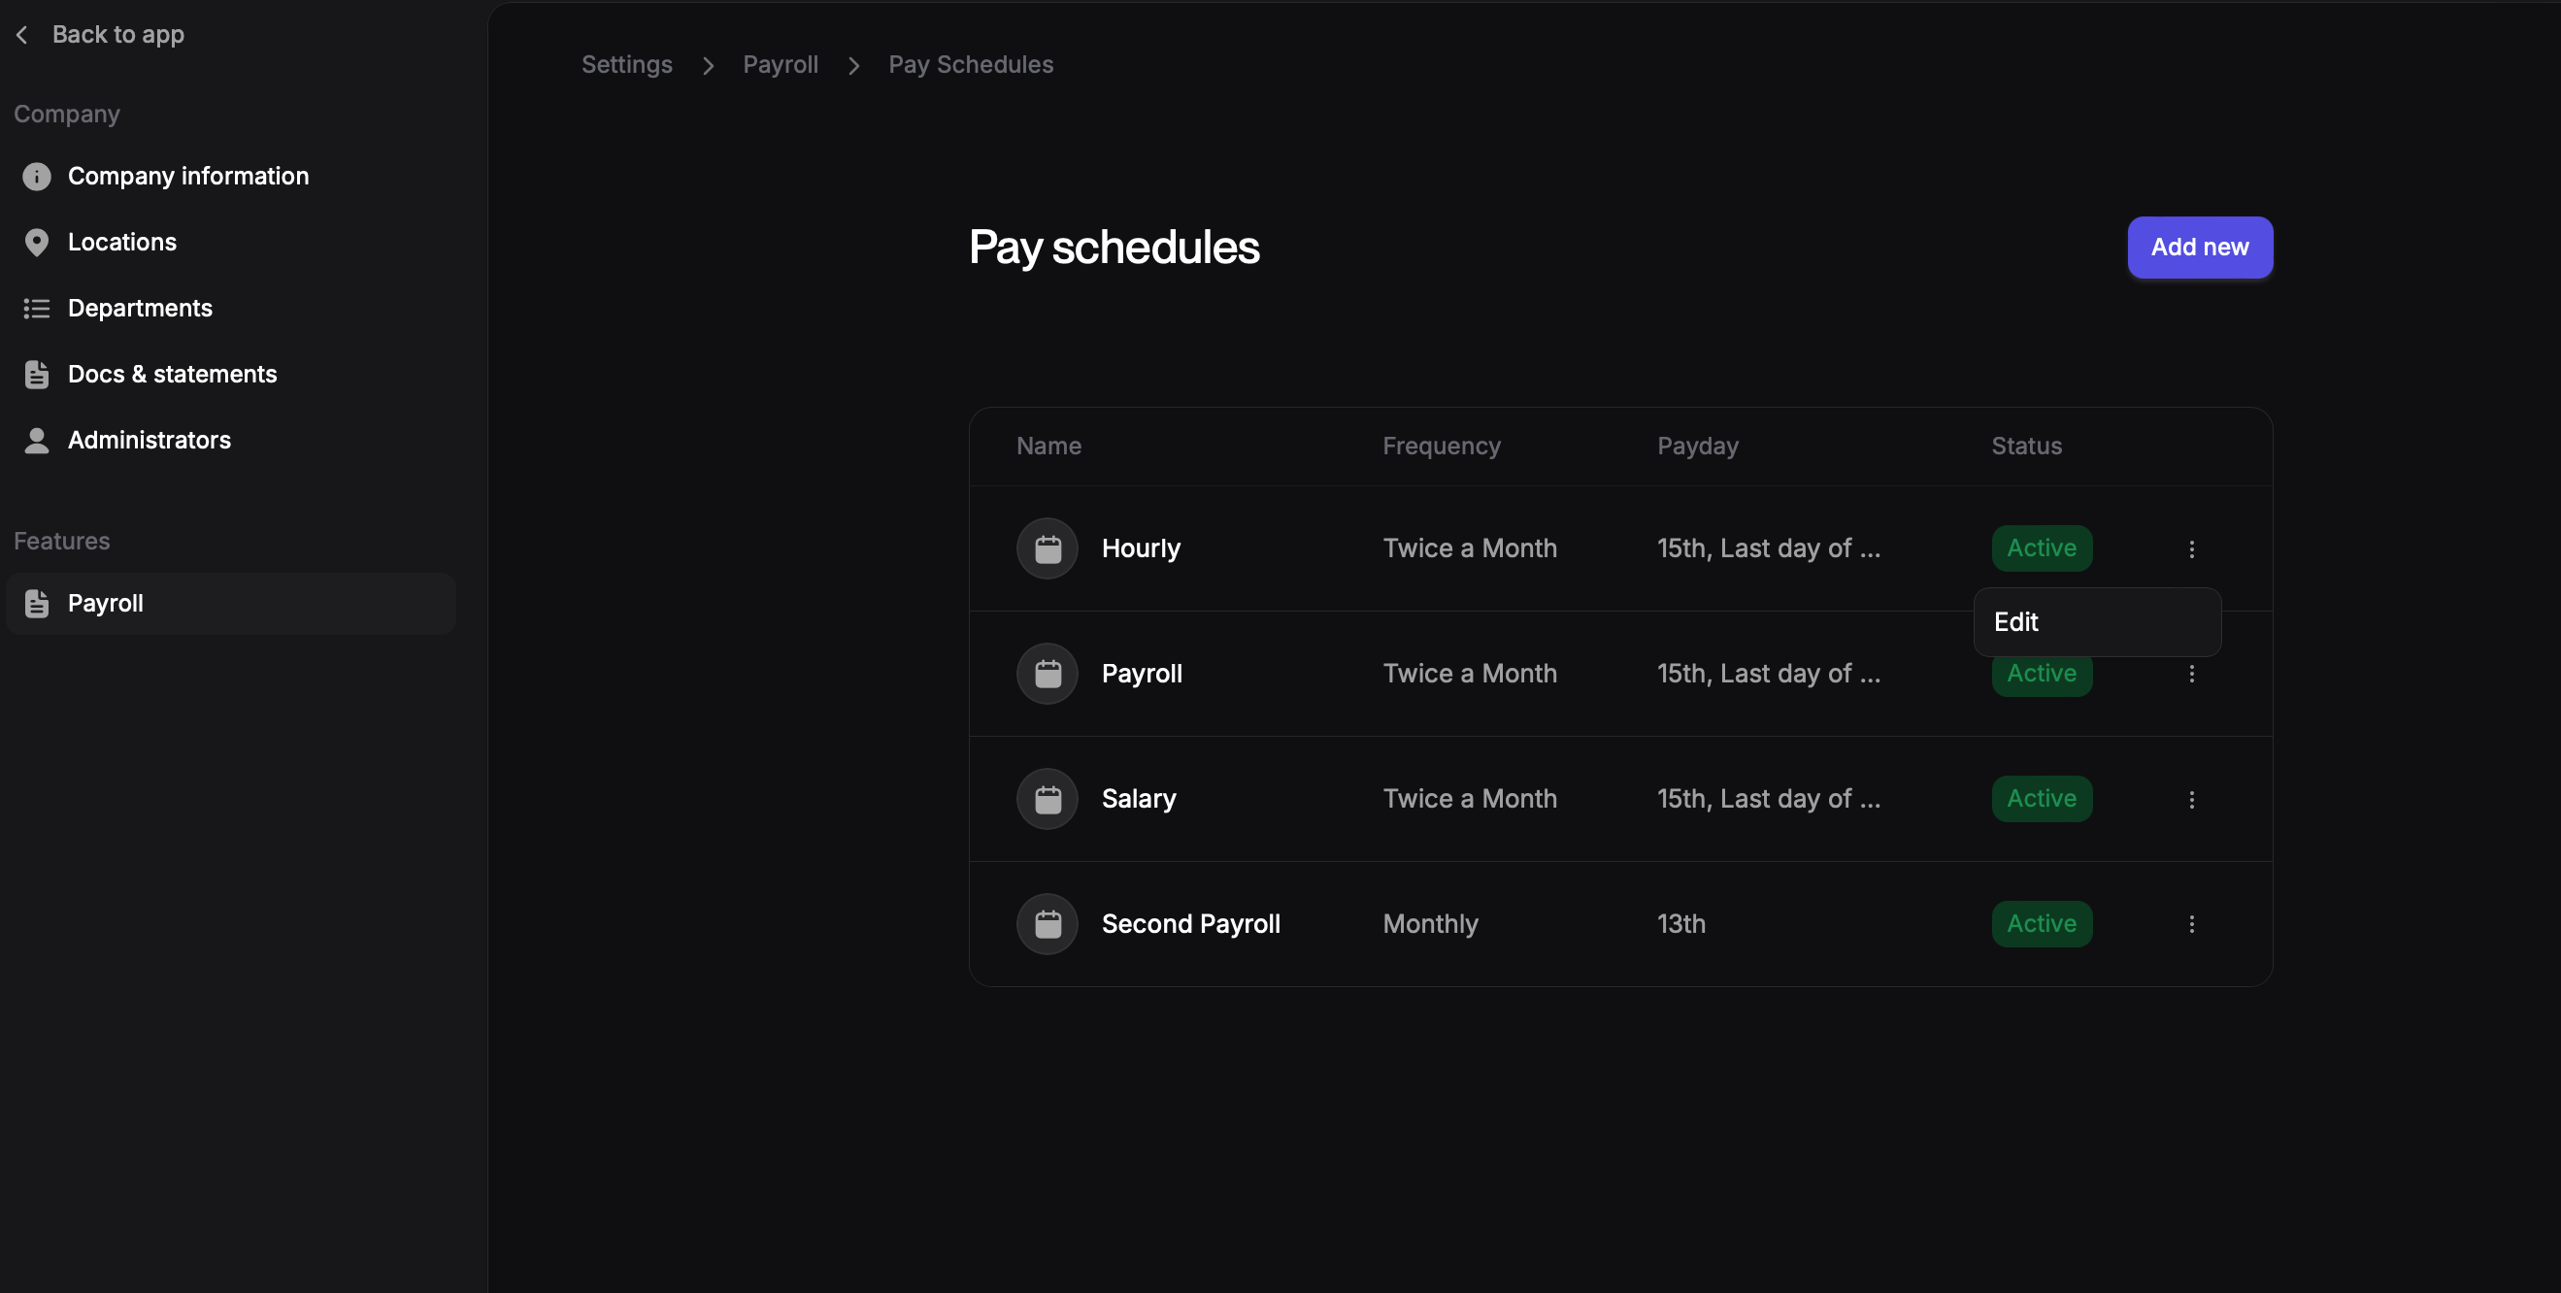
Task: Click the Salary schedule name
Action: (1139, 799)
